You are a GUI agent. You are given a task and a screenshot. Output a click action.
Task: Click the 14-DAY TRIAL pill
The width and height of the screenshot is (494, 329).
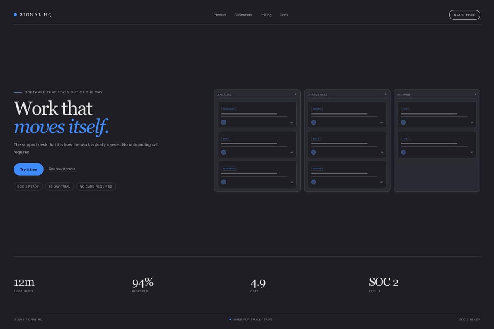[x=59, y=186]
